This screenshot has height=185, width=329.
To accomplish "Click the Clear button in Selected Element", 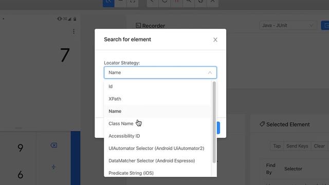I will click(x=319, y=146).
